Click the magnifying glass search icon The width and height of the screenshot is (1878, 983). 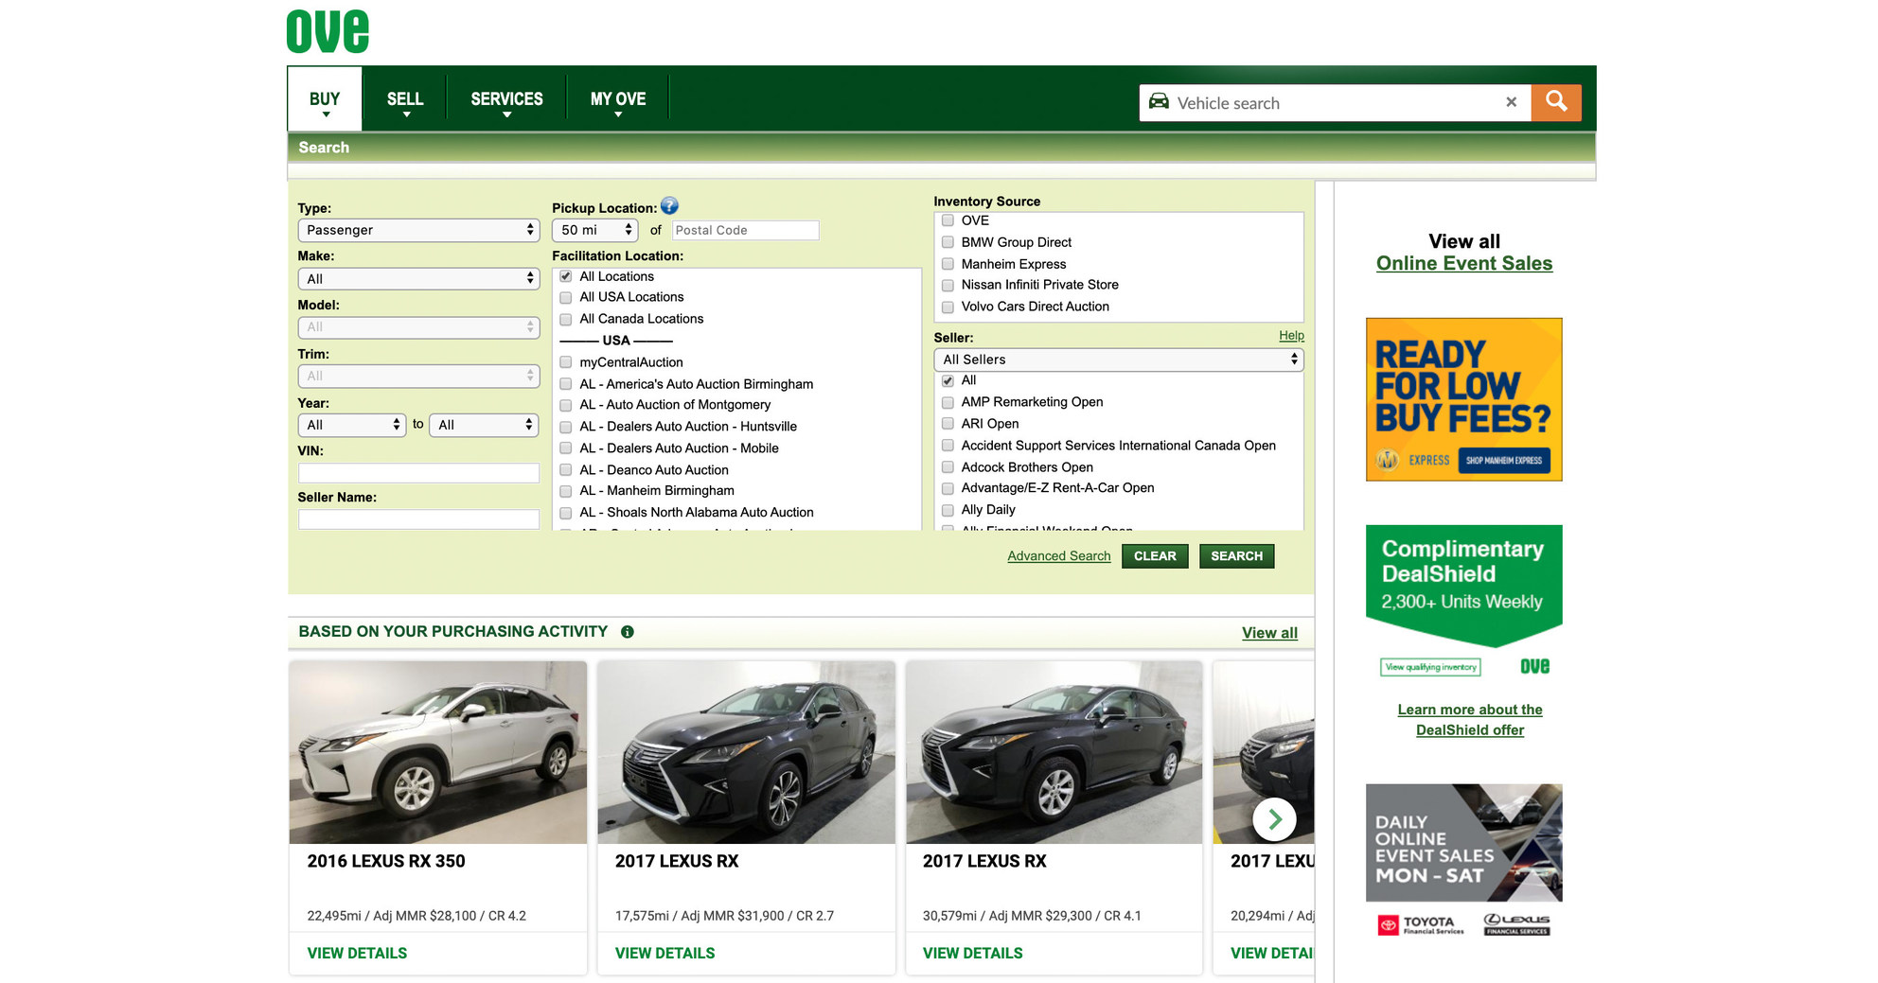point(1556,102)
